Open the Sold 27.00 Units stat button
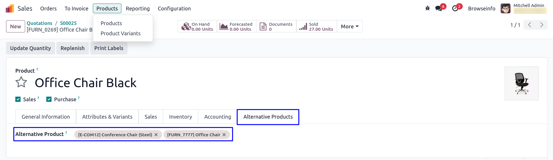The width and height of the screenshot is (553, 160). click(x=317, y=26)
